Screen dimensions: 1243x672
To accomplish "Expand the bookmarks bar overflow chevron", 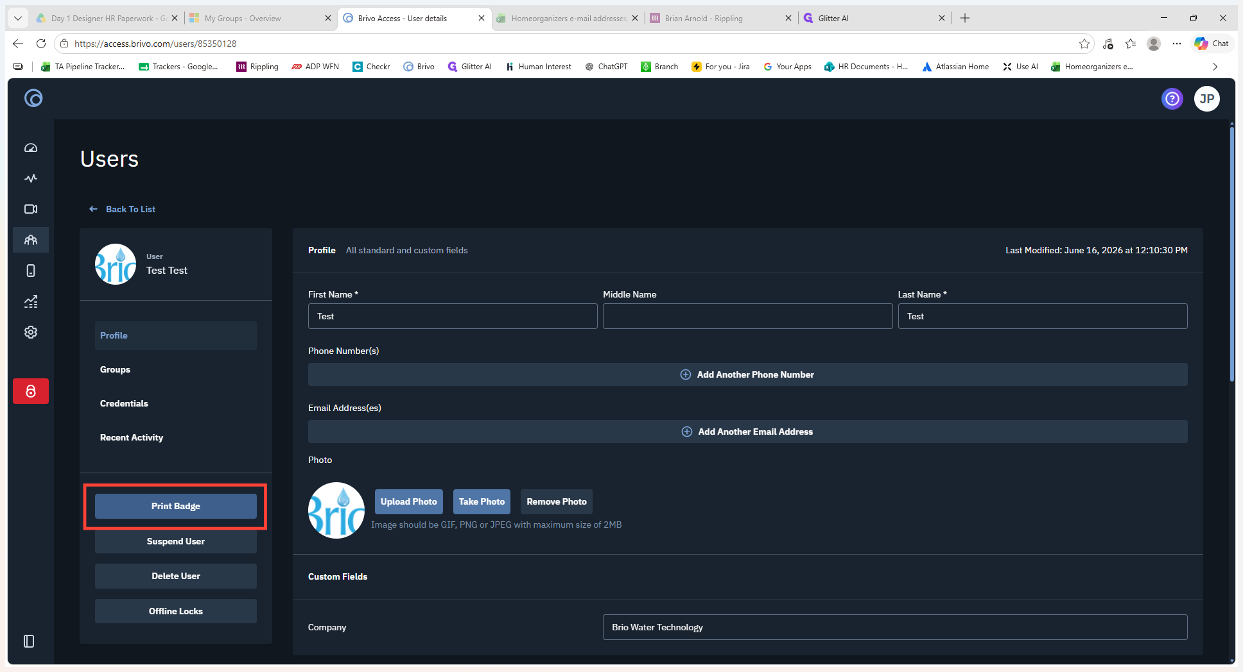I will (x=1215, y=67).
